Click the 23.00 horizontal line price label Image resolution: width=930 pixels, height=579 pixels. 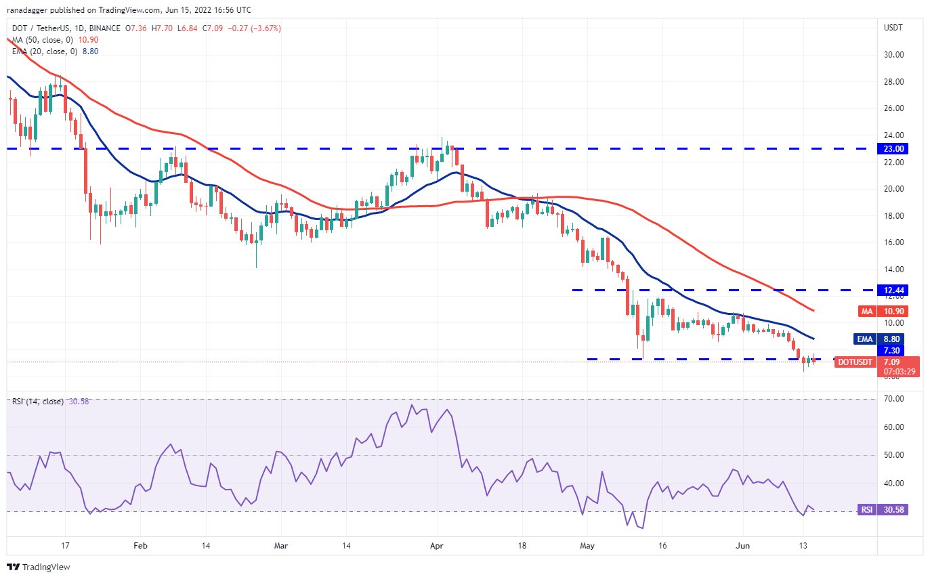coord(891,148)
